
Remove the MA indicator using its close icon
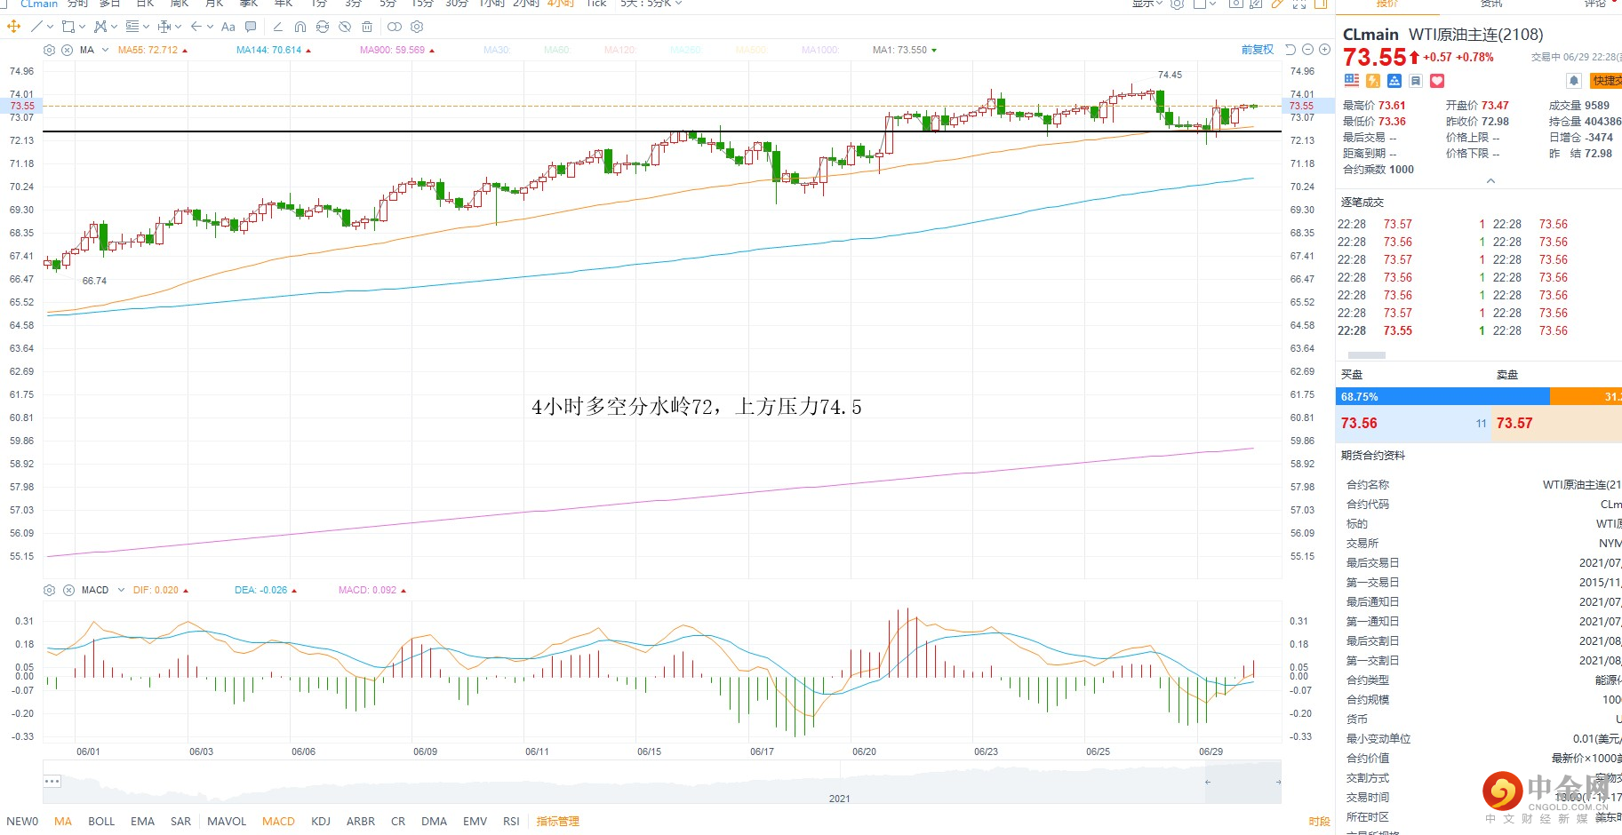pos(68,50)
